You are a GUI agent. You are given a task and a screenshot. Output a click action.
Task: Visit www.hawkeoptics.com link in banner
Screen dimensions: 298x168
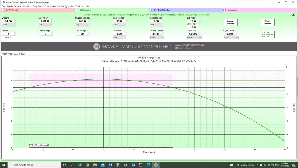click(189, 45)
